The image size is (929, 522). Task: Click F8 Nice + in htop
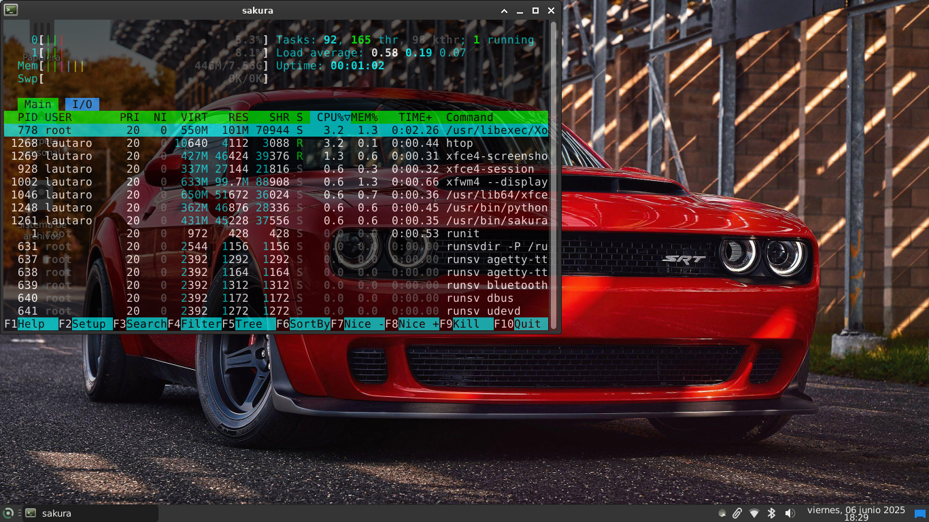coord(412,324)
